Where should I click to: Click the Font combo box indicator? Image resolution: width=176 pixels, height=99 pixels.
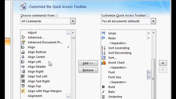coord(149,72)
